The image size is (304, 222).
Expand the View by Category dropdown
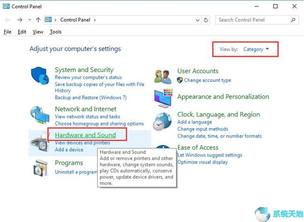256,49
